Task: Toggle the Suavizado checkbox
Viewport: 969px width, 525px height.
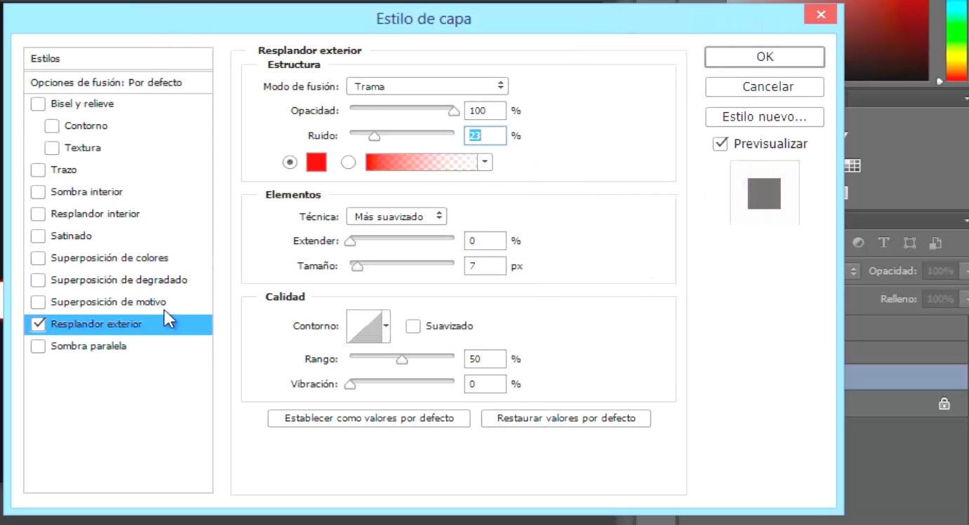Action: point(413,326)
